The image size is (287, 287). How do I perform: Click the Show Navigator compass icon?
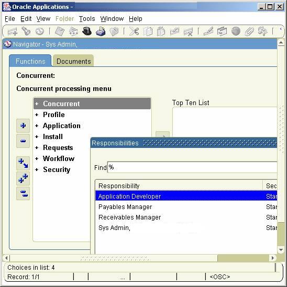coord(39,31)
